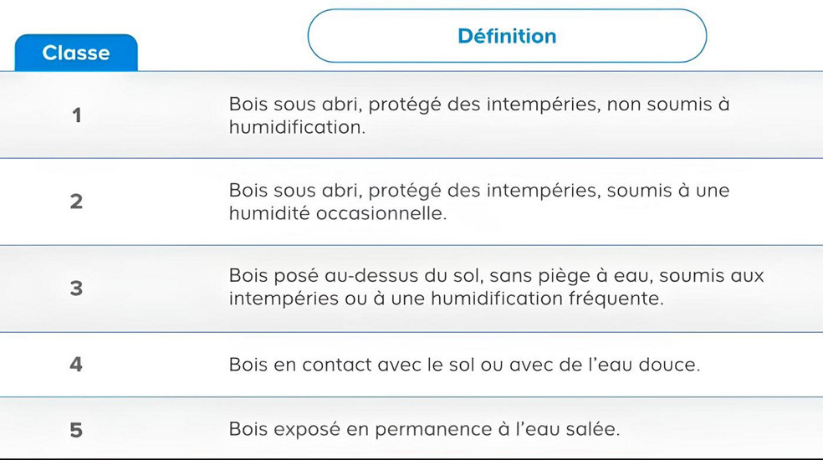Click the definition mentioning 'eau salée'
Viewport: 823px width, 460px height.
(x=424, y=430)
